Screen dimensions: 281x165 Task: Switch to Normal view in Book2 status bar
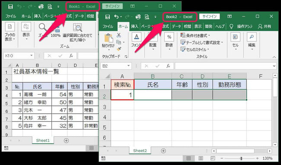188,158
